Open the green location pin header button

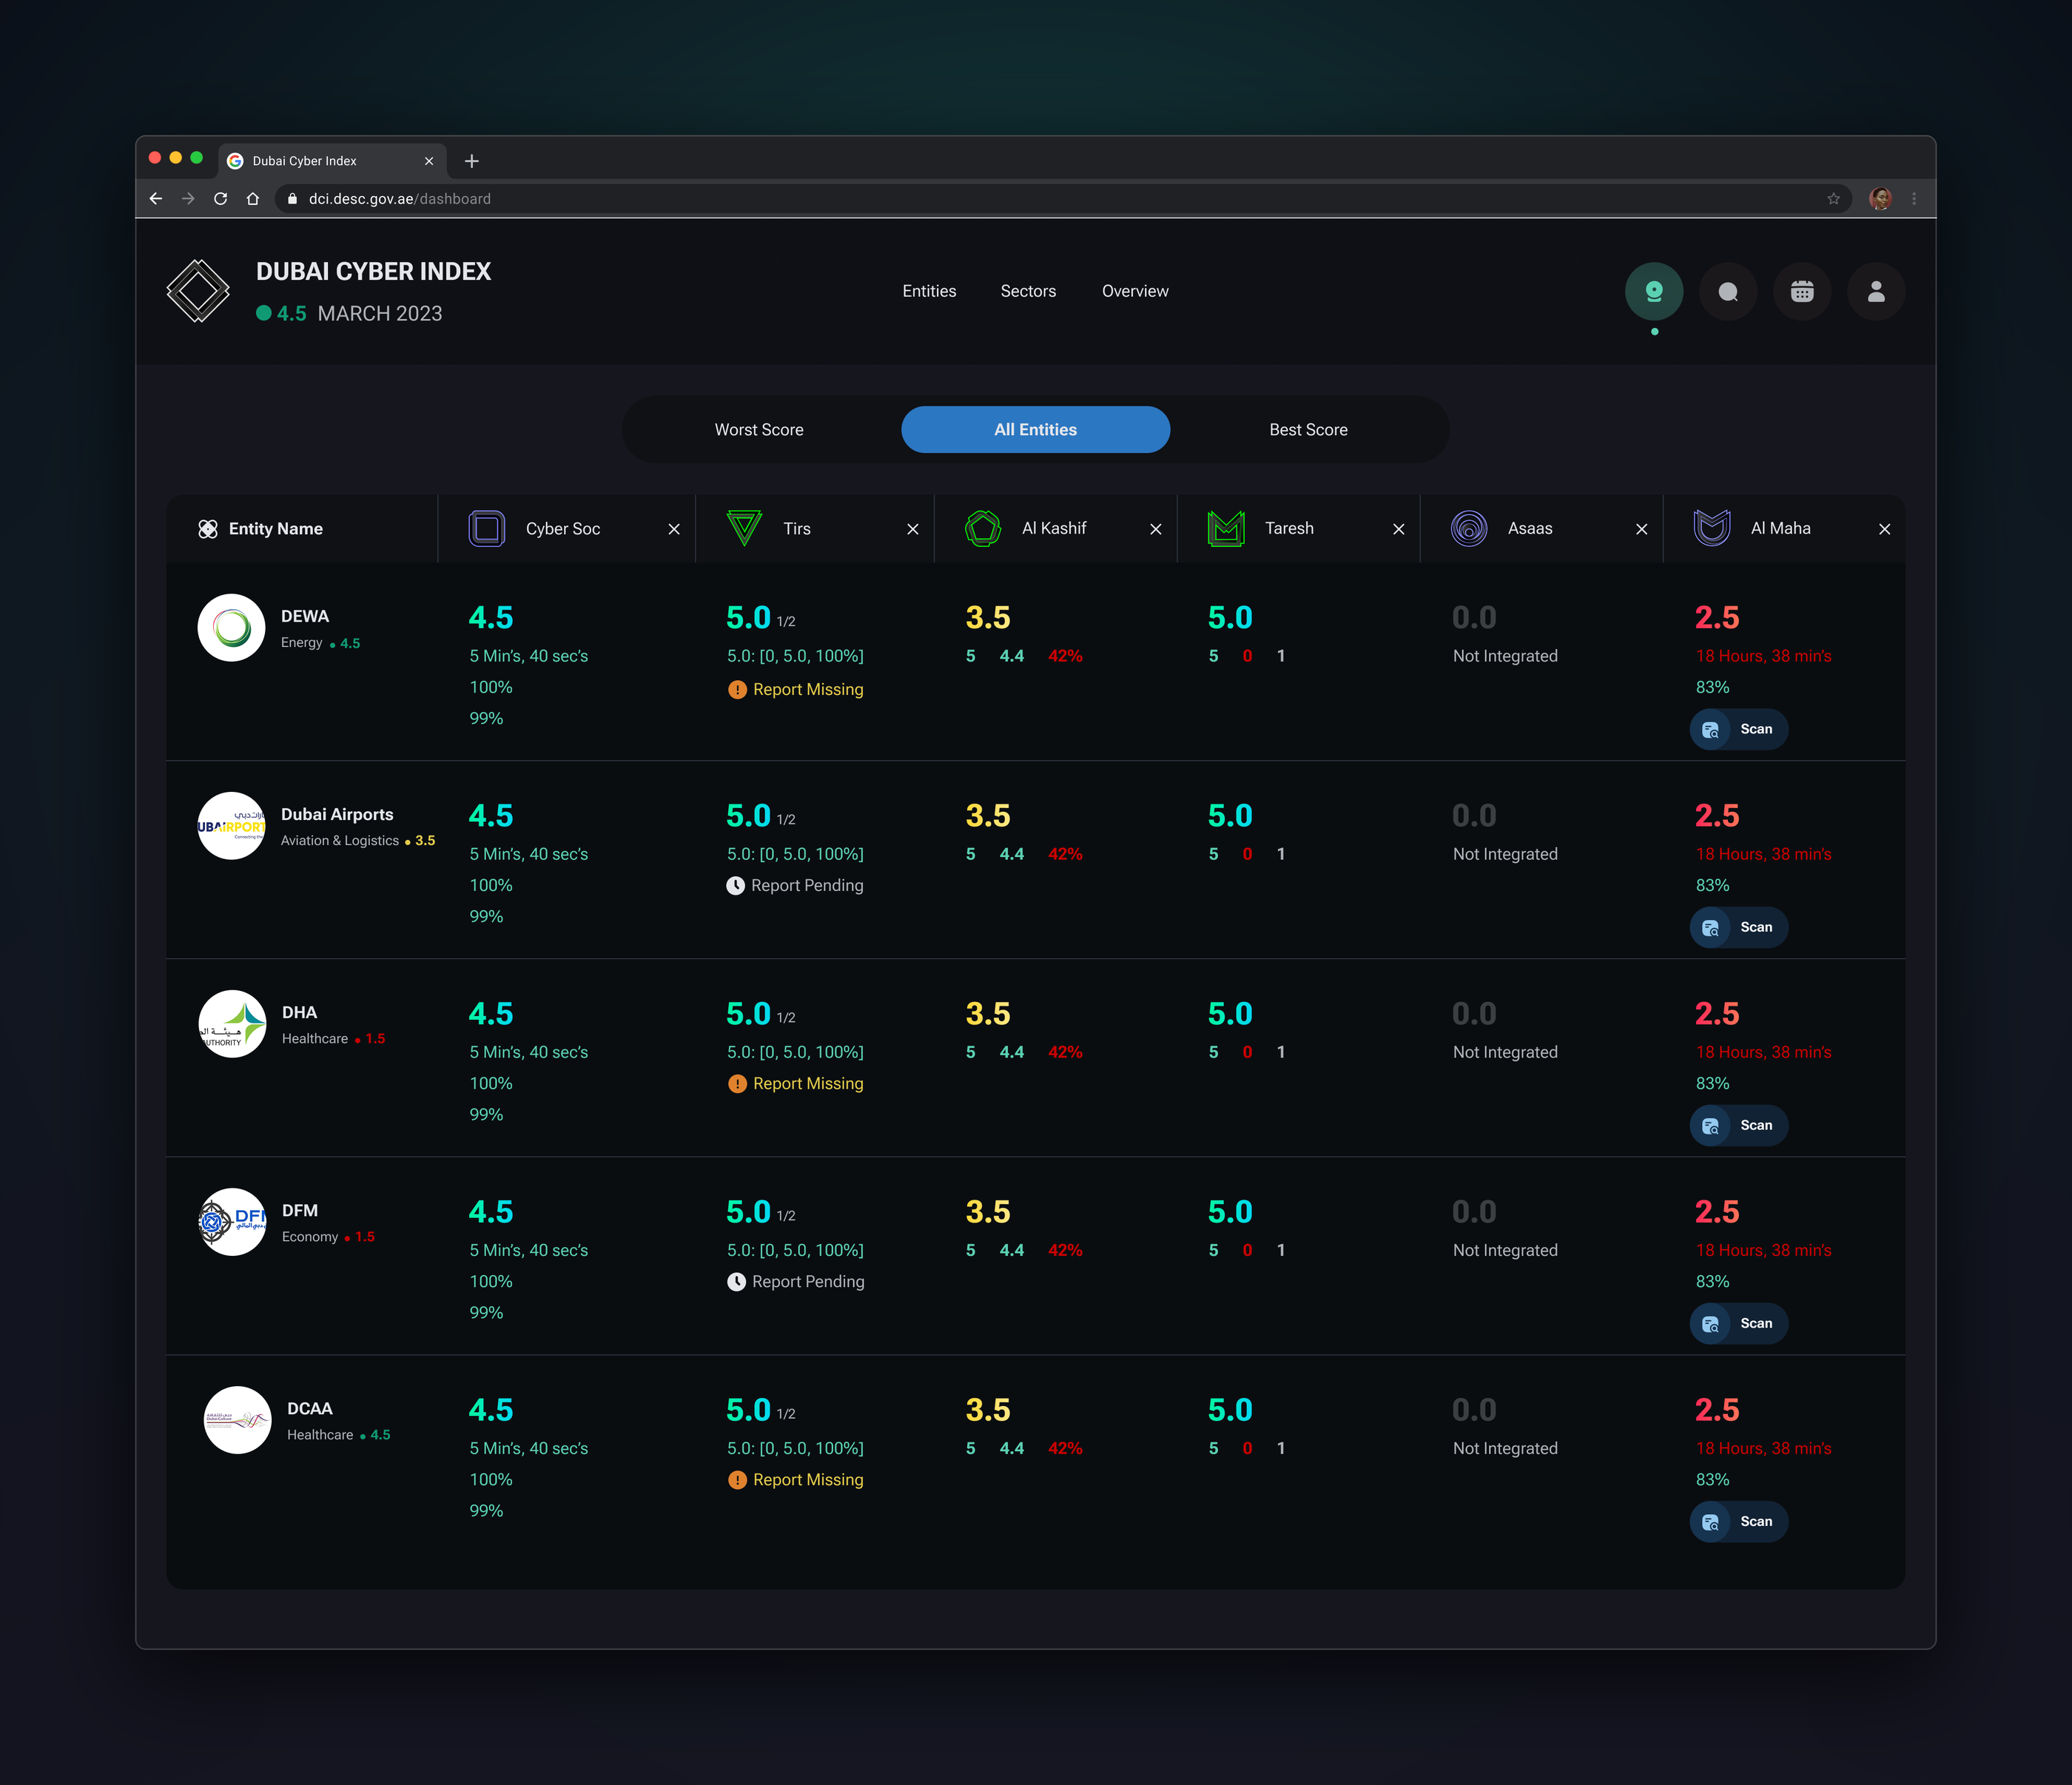pyautogui.click(x=1654, y=291)
